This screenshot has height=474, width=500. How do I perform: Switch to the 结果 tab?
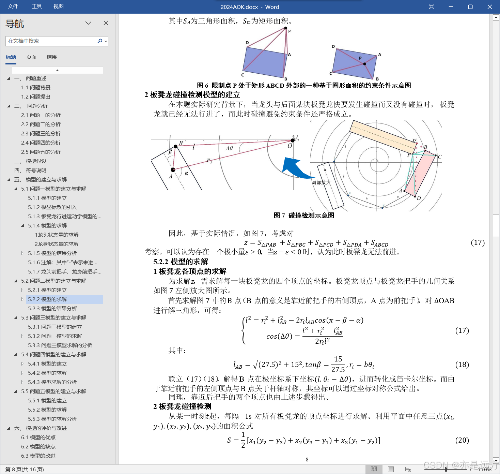52,57
